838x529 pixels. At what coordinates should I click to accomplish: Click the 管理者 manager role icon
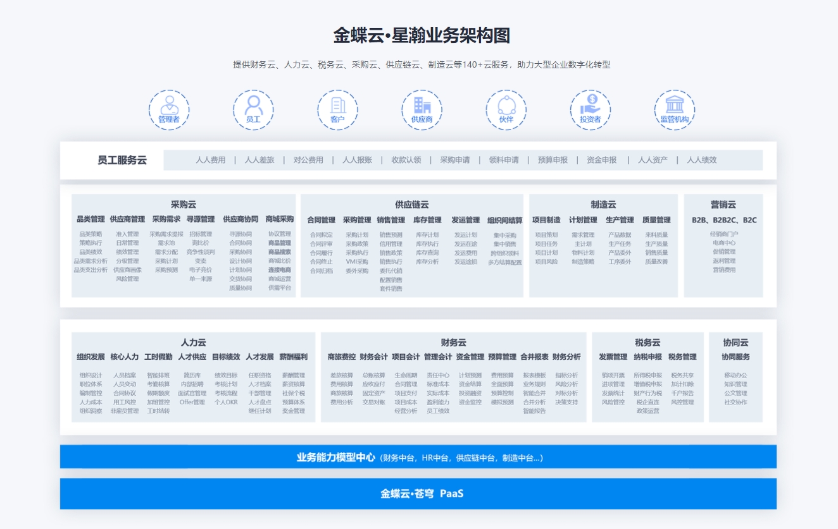pos(169,110)
